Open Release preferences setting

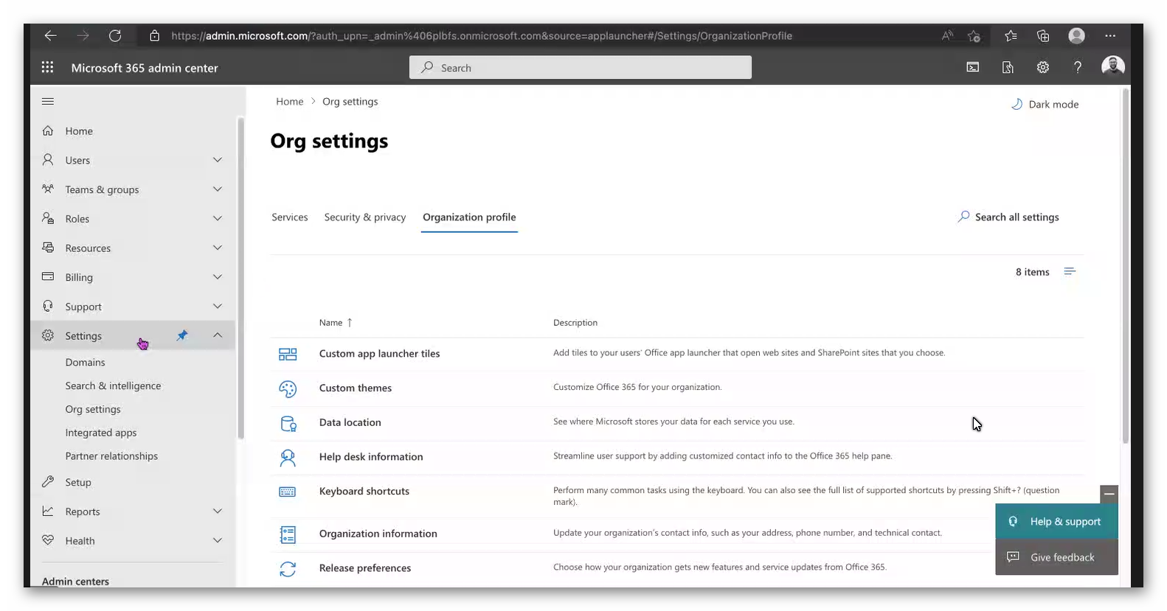tap(365, 568)
